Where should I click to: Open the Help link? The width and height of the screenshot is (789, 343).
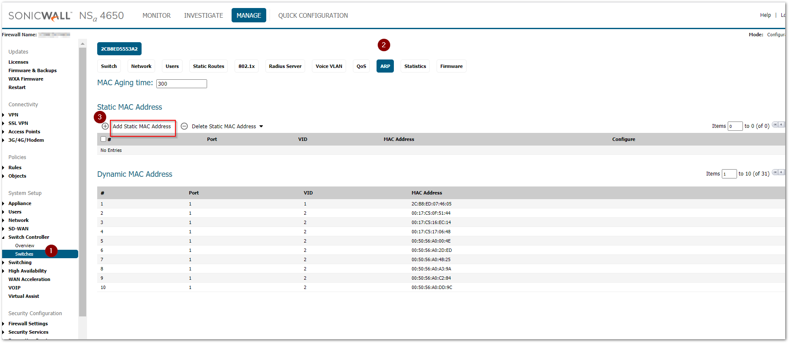click(765, 15)
